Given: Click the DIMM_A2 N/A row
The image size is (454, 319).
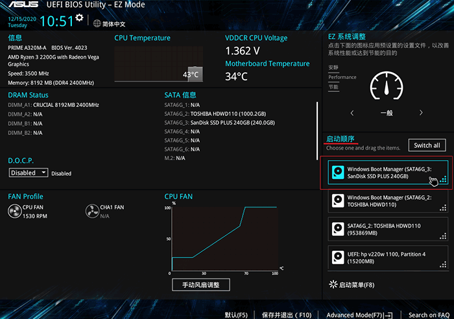Looking at the screenshot, I should click(x=25, y=114).
